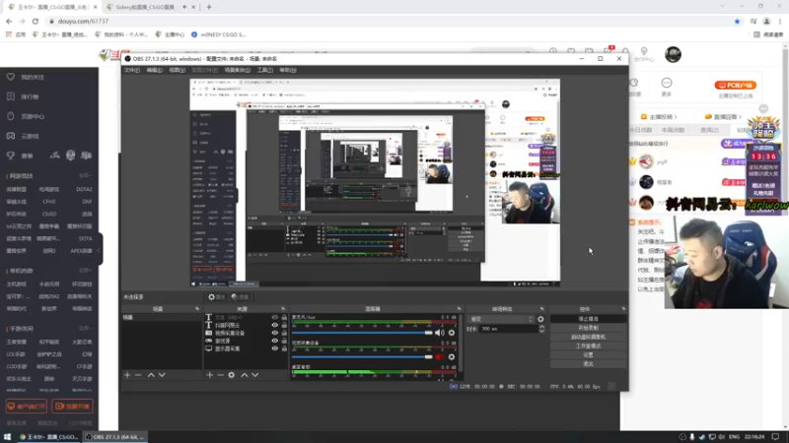Open Filters for the selected OBS source
The height and width of the screenshot is (443, 789).
click(241, 297)
